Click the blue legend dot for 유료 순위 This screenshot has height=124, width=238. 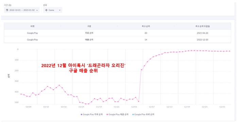tap(133, 114)
